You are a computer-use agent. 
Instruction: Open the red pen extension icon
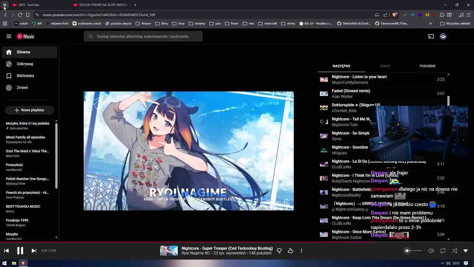point(434,15)
